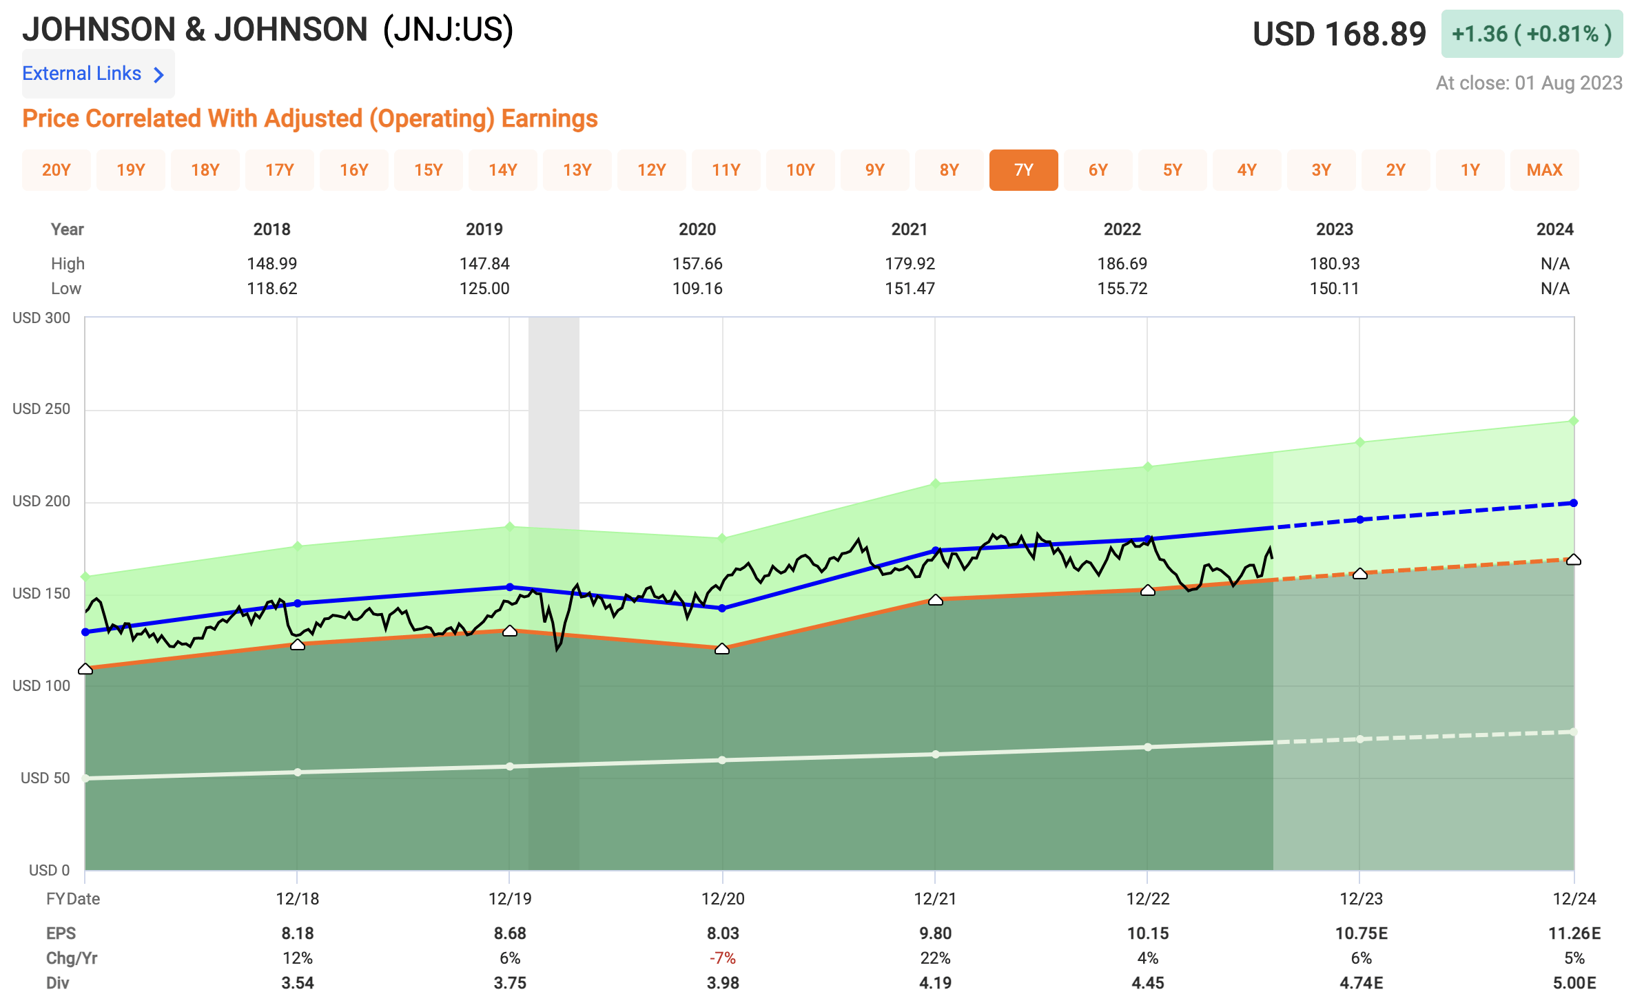Click the orange forecast triangle at 12/23
1633x1003 pixels.
[x=1360, y=574]
